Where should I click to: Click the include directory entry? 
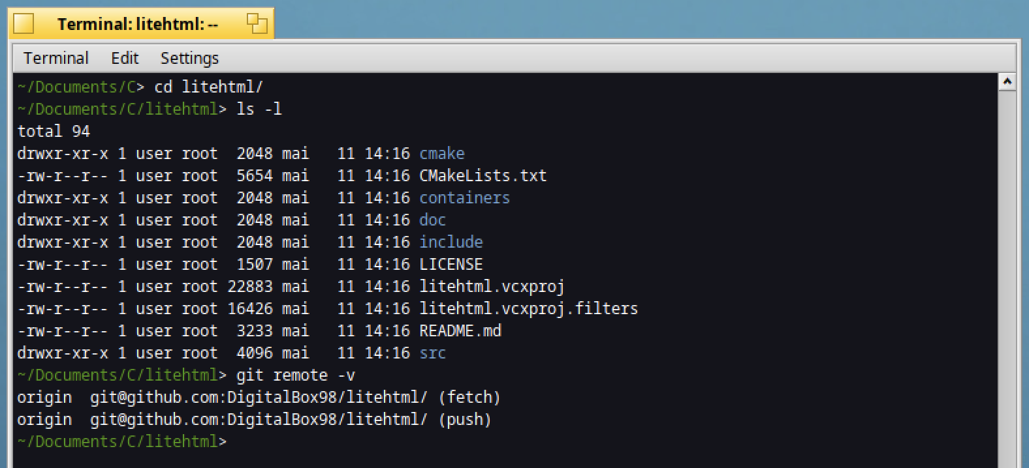(x=451, y=242)
